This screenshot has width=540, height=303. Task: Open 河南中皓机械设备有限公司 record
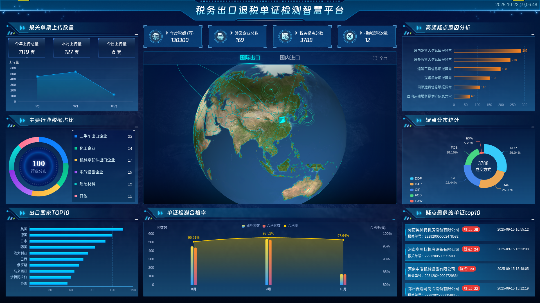click(x=431, y=269)
